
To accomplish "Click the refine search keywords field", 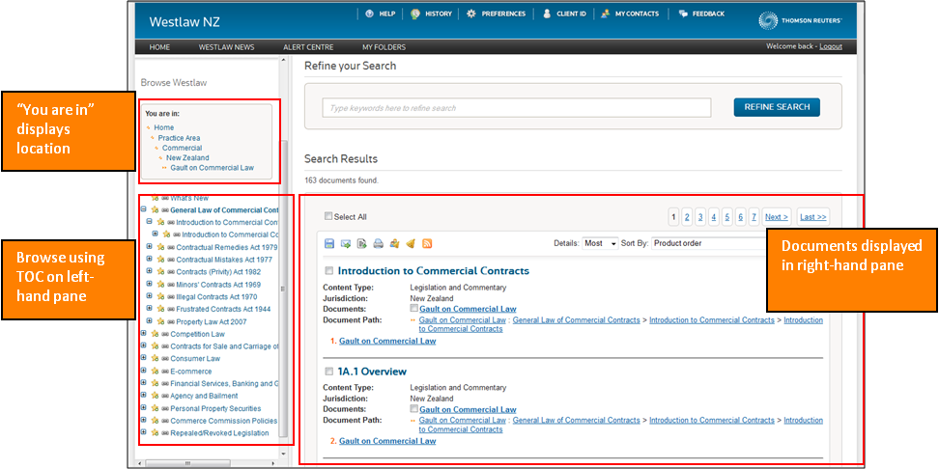I will click(x=517, y=108).
